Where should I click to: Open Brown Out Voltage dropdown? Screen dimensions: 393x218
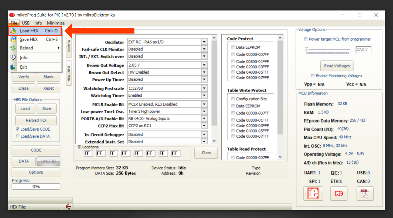(204, 65)
